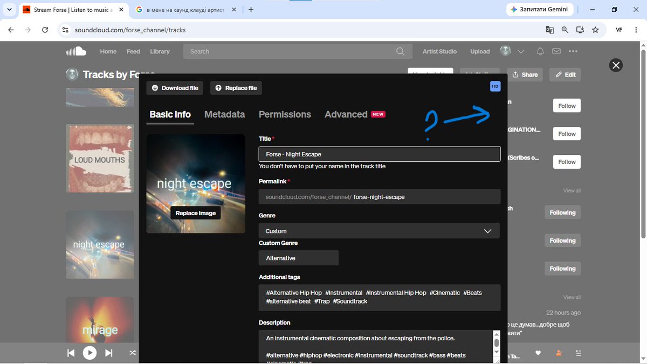
Task: Click the SoundCloud search box
Action: [298, 51]
